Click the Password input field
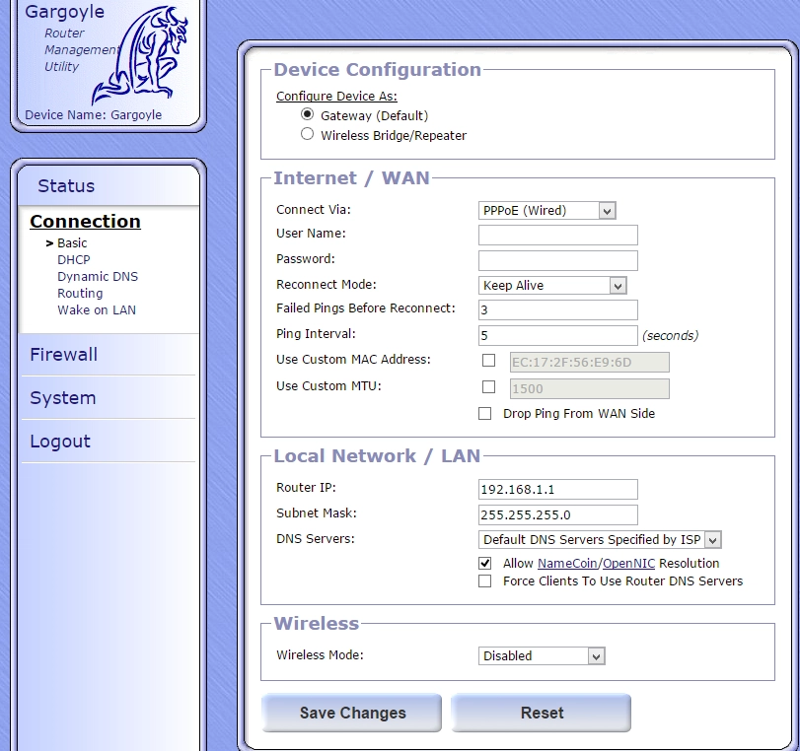 click(x=558, y=260)
